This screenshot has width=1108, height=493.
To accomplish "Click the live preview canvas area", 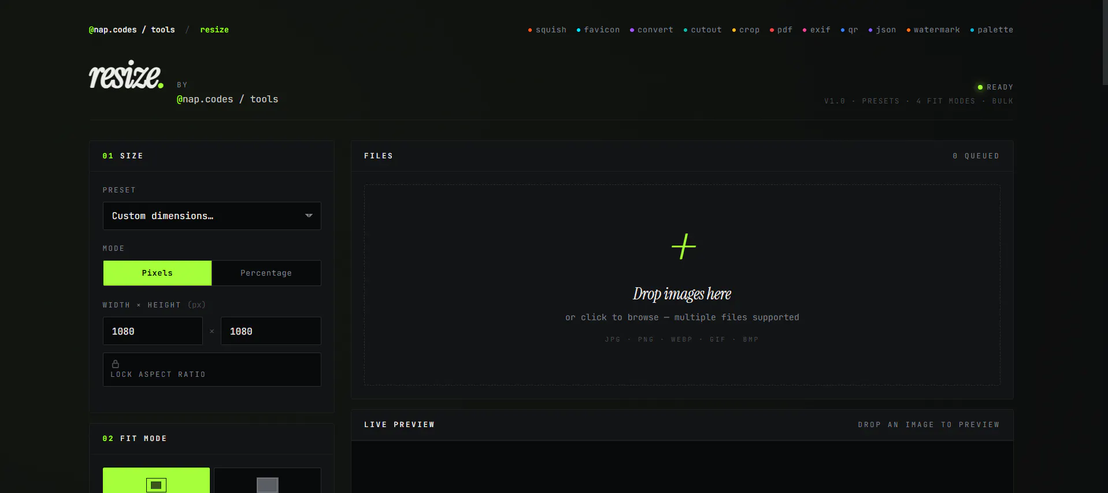I will (x=682, y=467).
